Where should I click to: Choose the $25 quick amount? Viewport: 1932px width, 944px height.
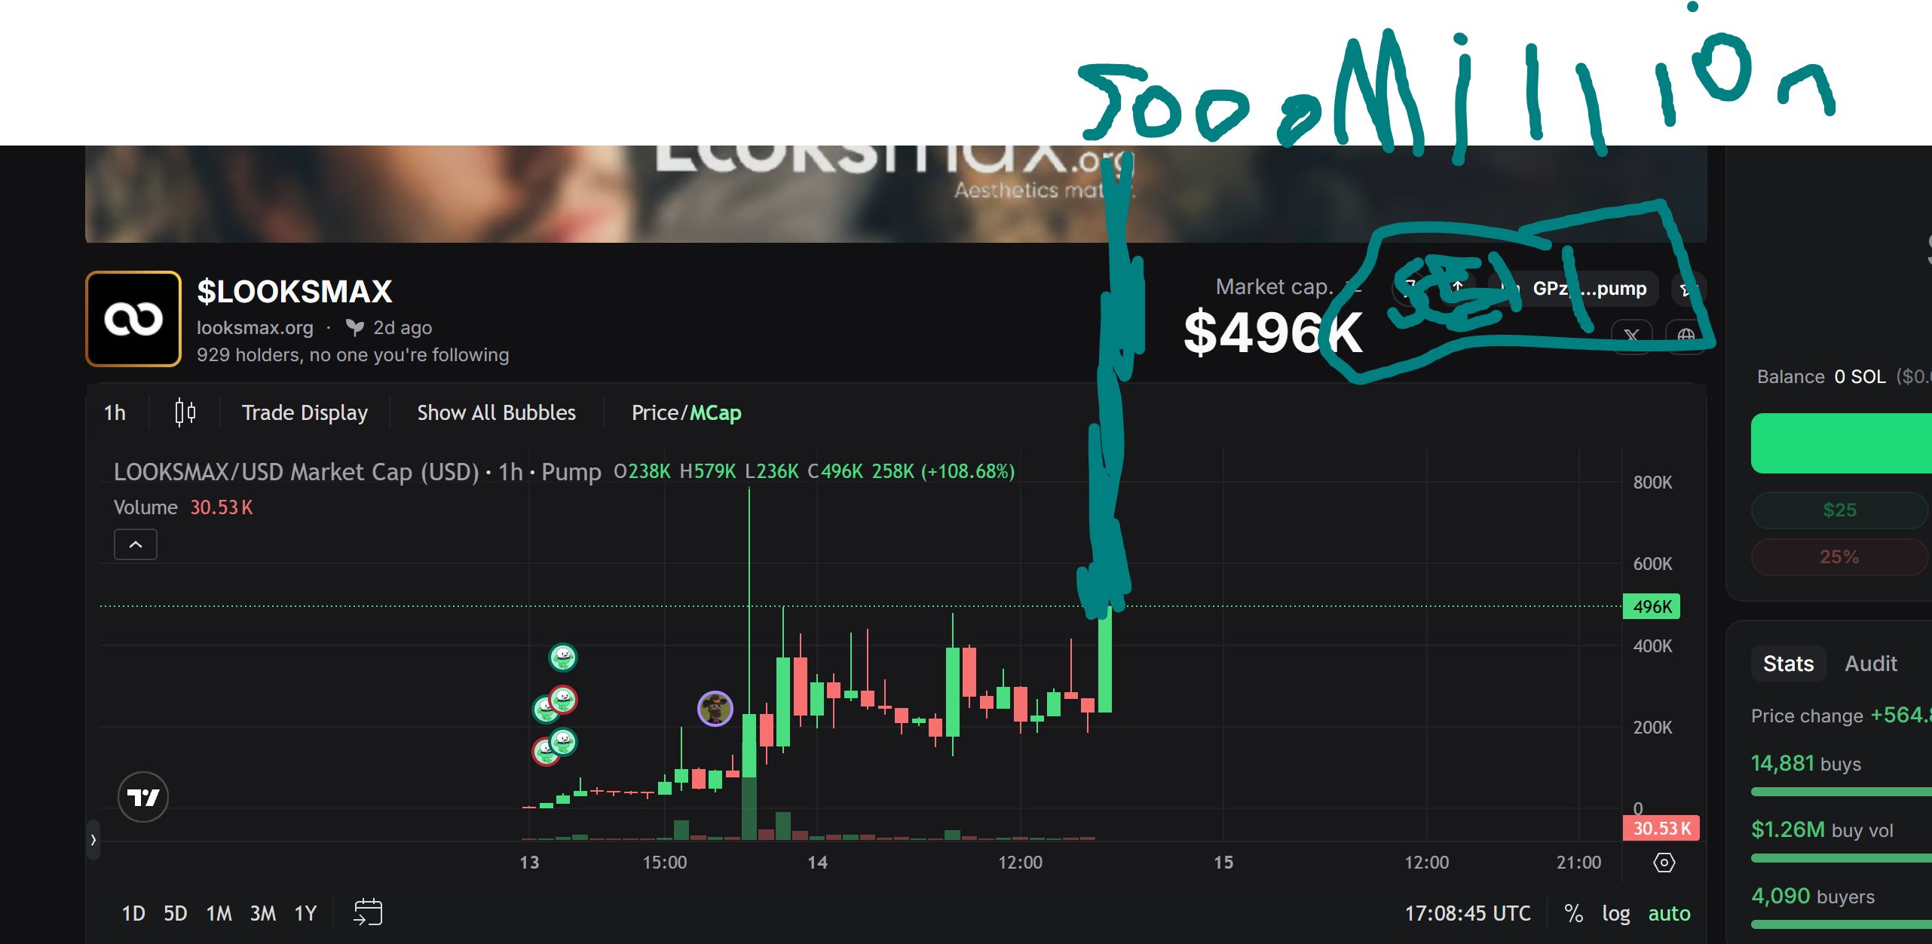point(1839,510)
